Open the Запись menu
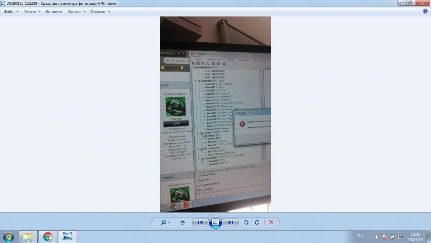The width and height of the screenshot is (431, 243). click(77, 11)
